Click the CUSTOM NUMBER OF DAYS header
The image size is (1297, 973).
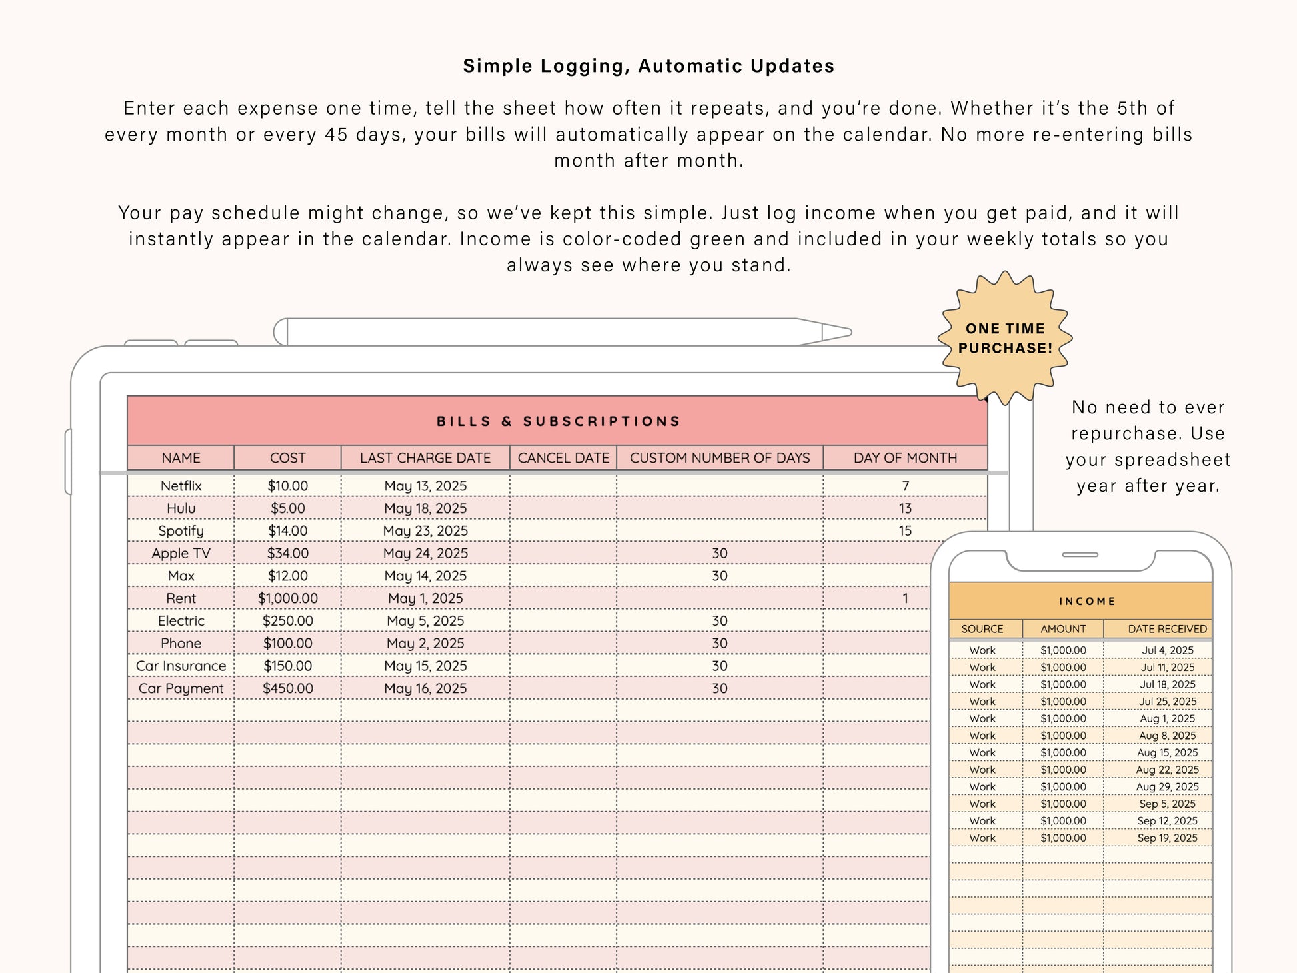pos(720,458)
